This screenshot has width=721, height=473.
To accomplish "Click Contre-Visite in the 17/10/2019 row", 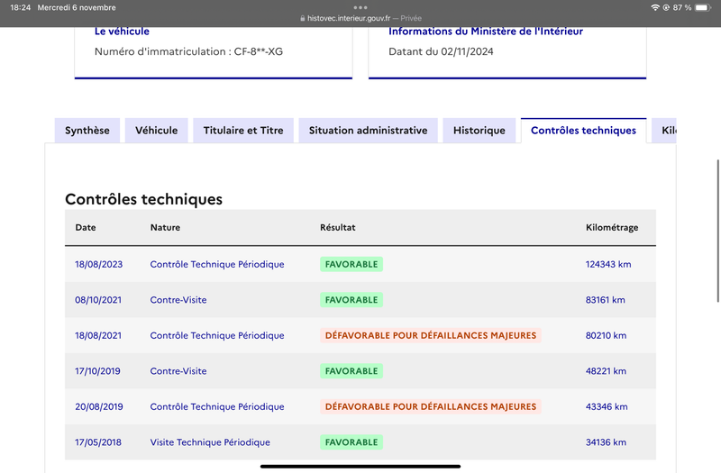I will [x=178, y=371].
